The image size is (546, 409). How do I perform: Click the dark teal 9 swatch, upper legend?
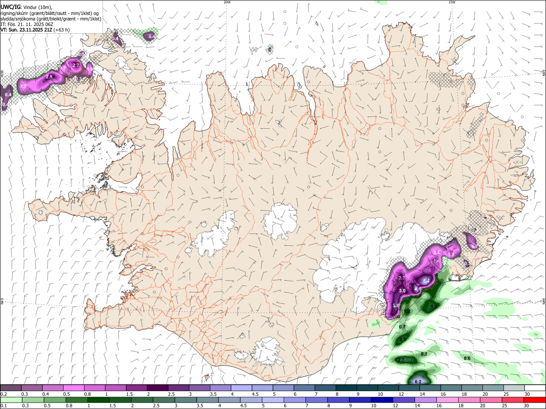pyautogui.click(x=367, y=388)
